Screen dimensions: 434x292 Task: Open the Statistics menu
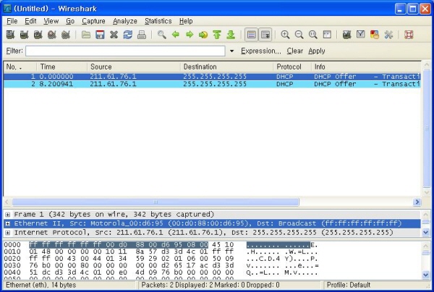tap(158, 21)
